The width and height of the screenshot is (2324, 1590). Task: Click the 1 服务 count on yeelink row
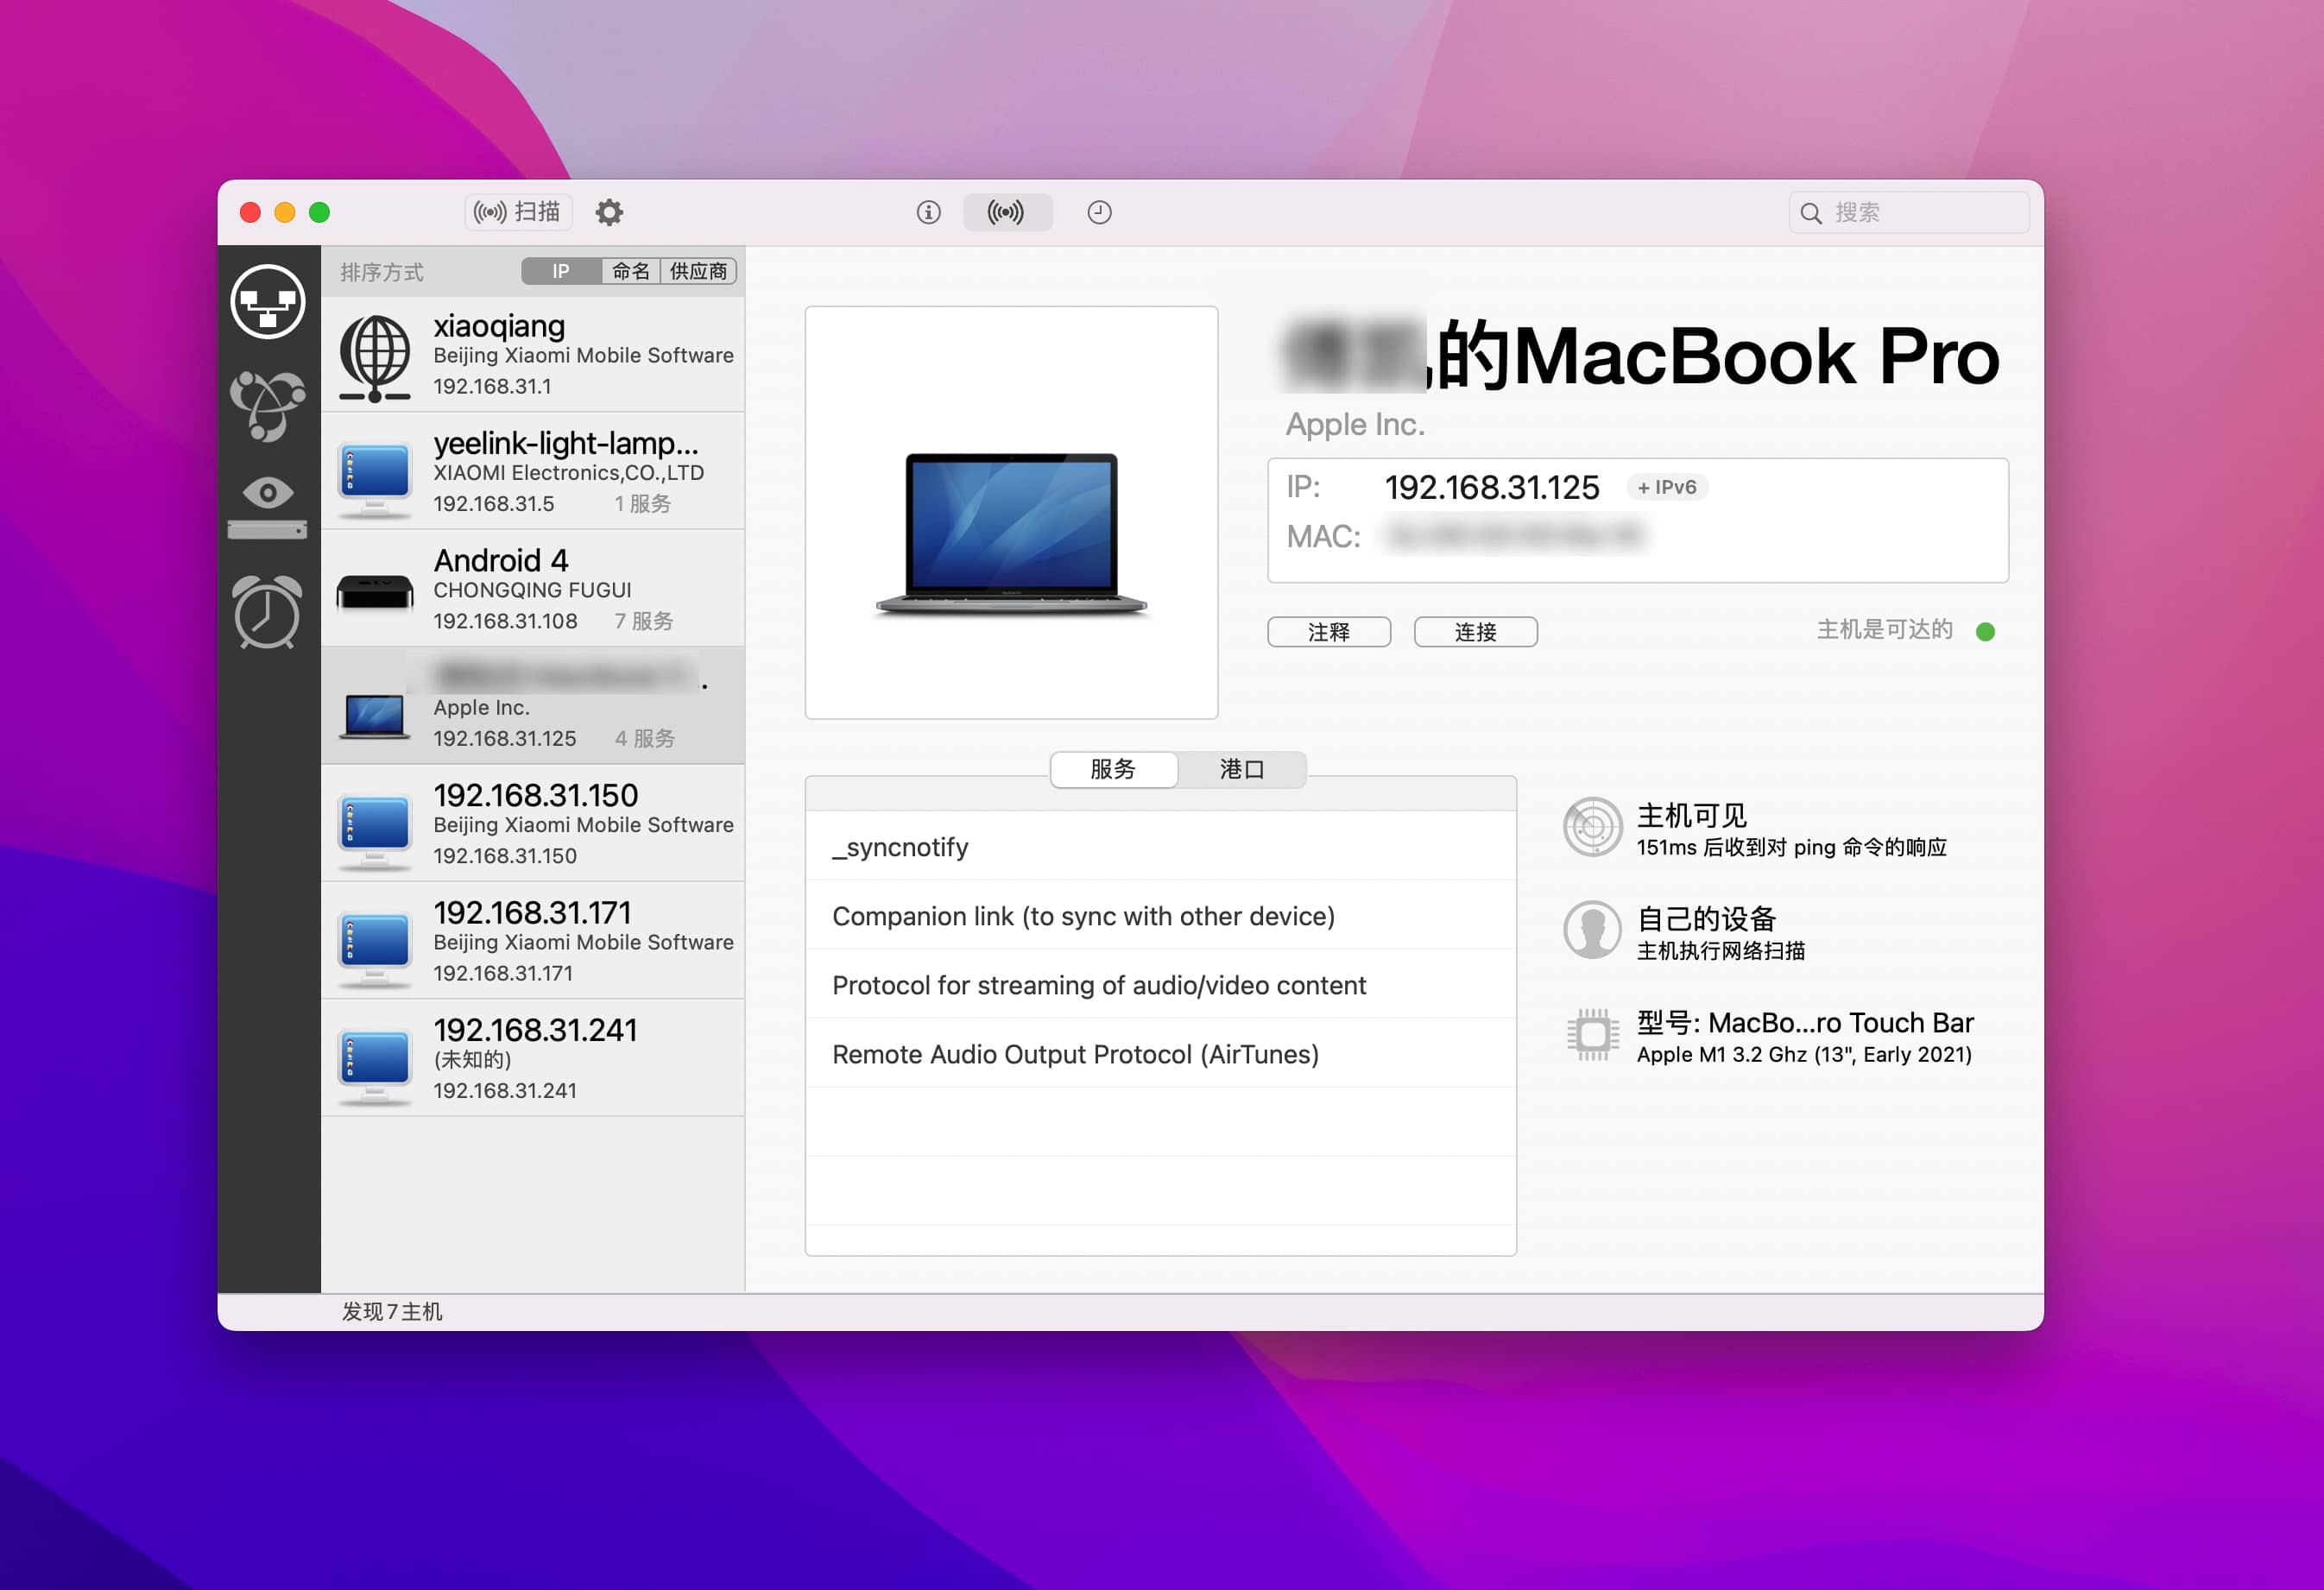pyautogui.click(x=642, y=504)
